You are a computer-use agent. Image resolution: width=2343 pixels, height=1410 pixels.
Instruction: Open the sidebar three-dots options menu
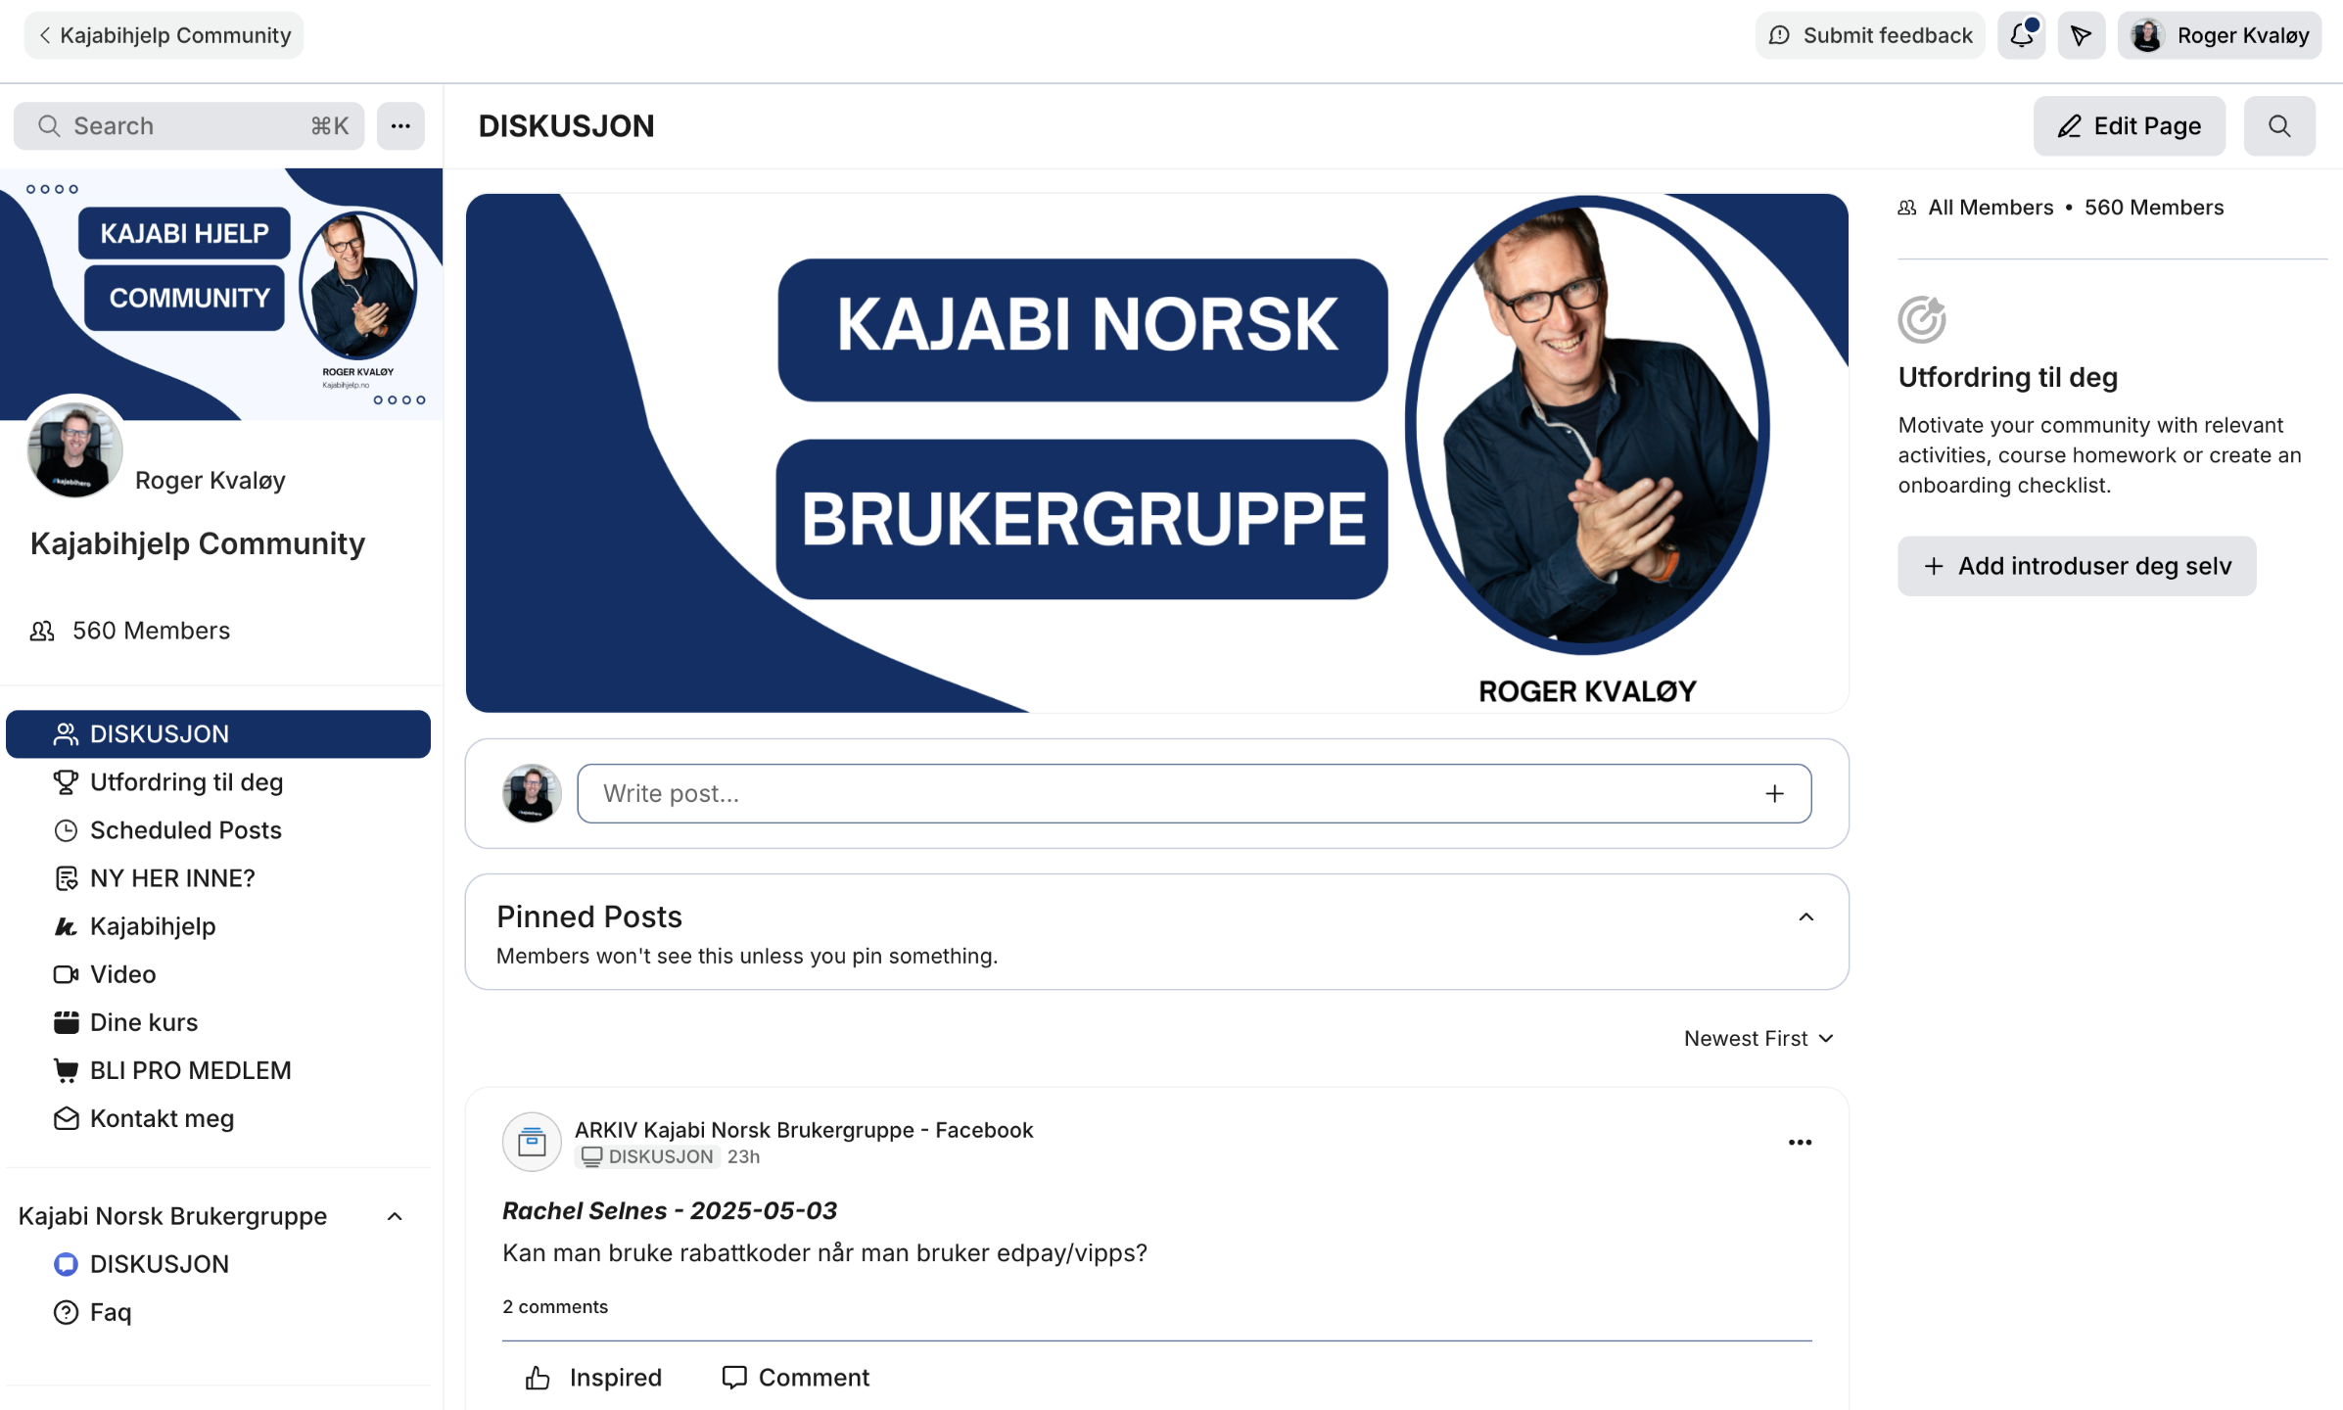(400, 125)
